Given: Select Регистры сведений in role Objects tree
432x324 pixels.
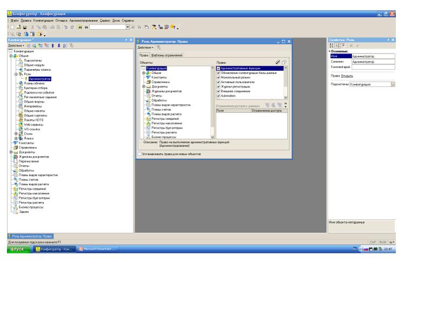Looking at the screenshot, I should [x=165, y=119].
